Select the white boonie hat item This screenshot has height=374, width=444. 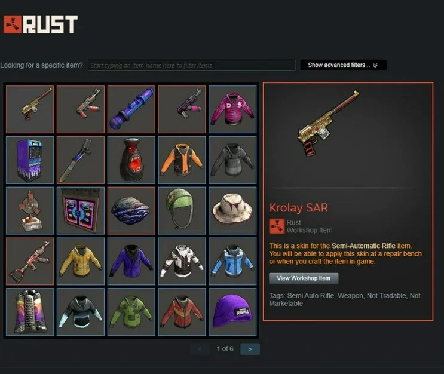click(232, 211)
